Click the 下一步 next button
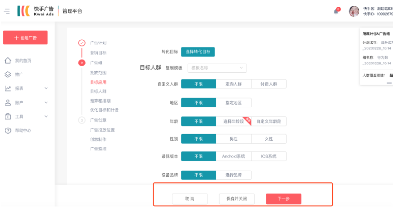Image resolution: width=397 pixels, height=214 pixels. 283,199
